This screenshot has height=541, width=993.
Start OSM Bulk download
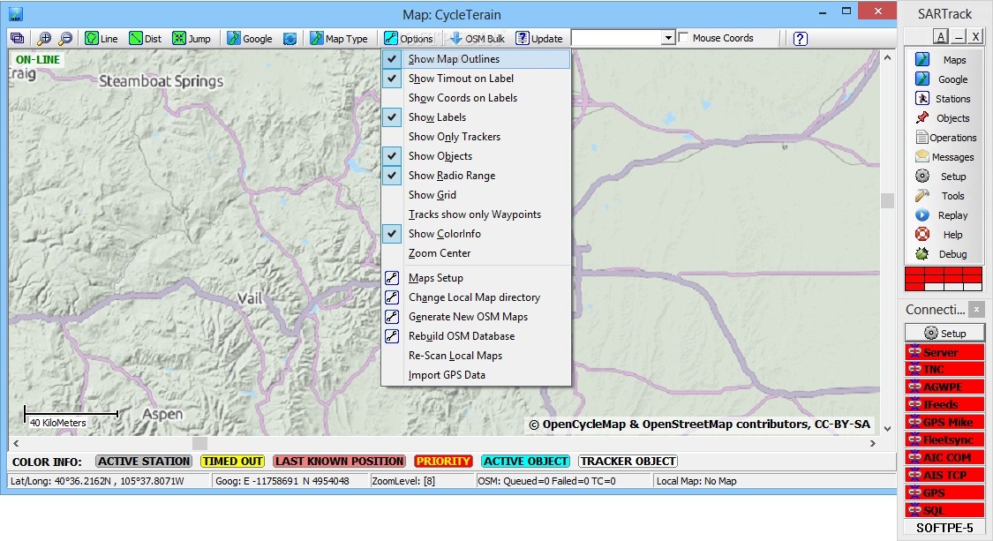coord(478,39)
